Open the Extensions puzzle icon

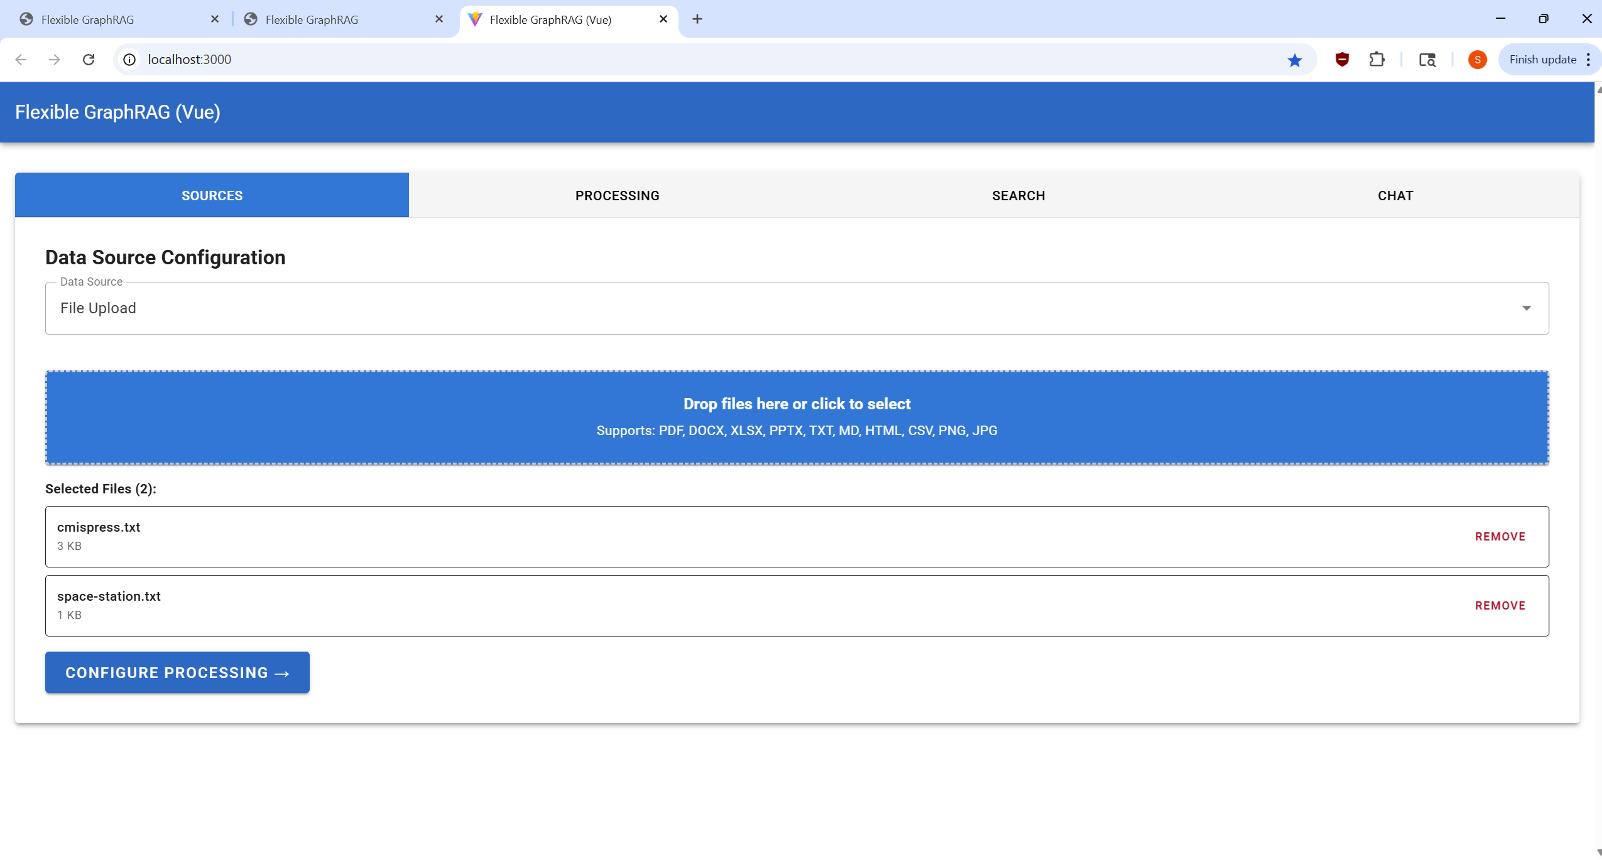(1376, 60)
